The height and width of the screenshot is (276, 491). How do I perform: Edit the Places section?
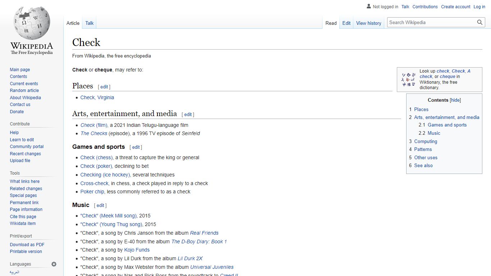104,87
